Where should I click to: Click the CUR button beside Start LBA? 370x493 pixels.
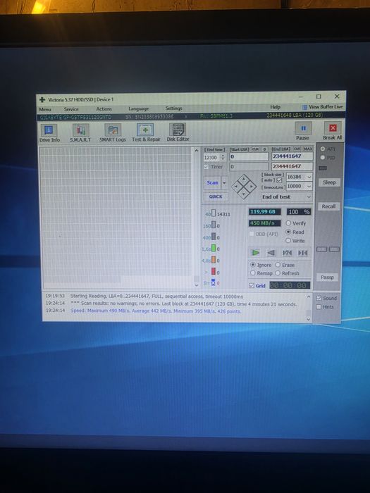[x=255, y=149]
